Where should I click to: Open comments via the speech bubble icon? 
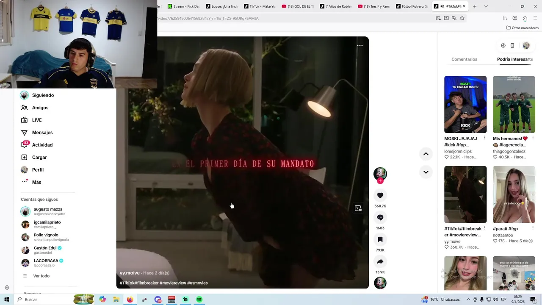(380, 217)
